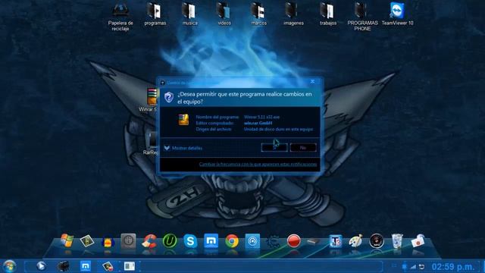Click Sí to allow Winrar changes
The height and width of the screenshot is (273, 485).
[274, 148]
